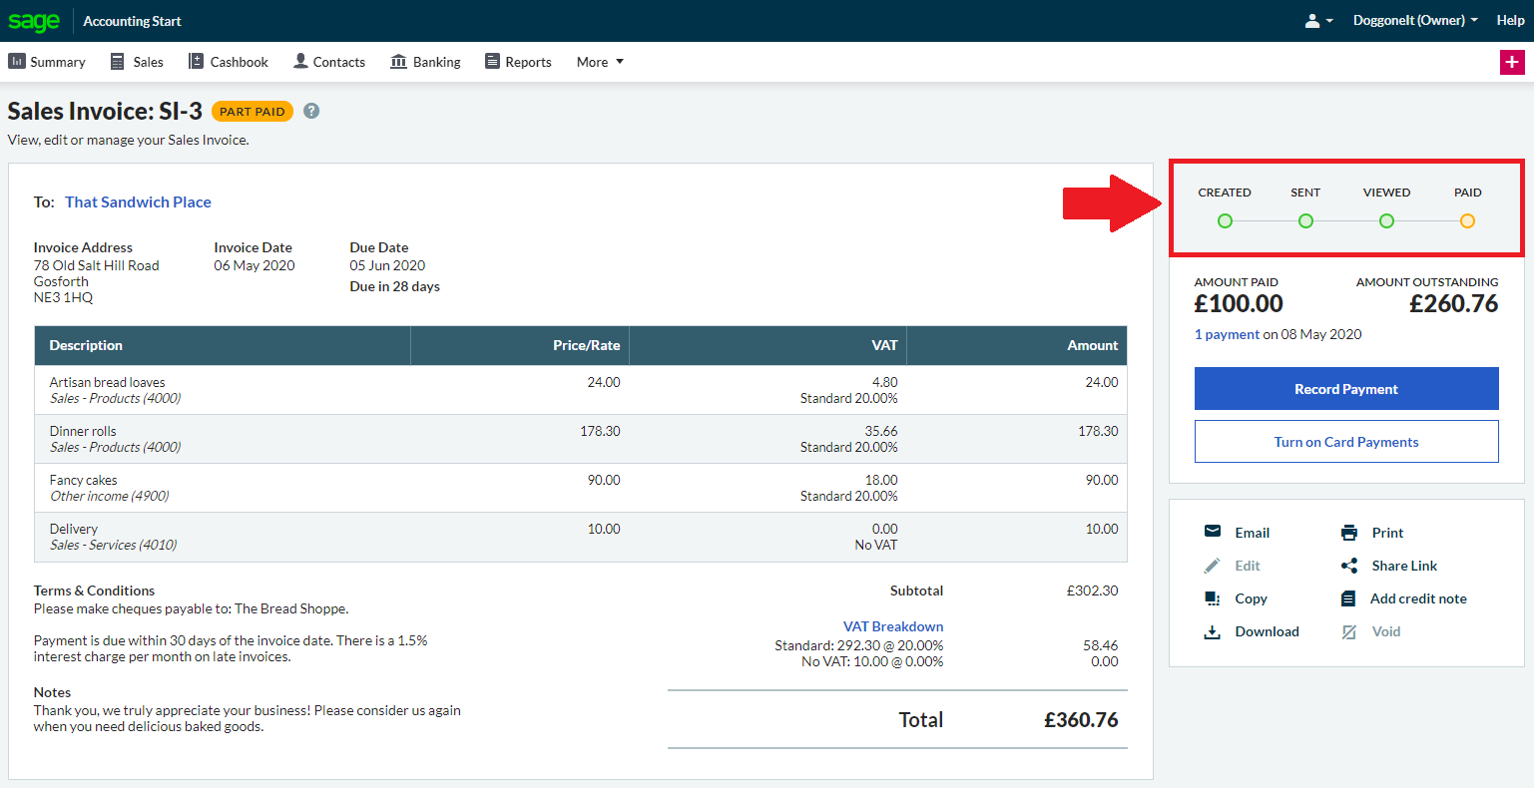
Task: Open the user profile dropdown
Action: 1318,21
